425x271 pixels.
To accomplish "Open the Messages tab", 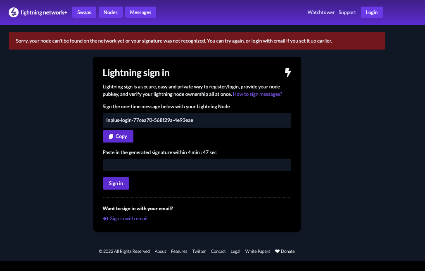I will (x=140, y=12).
